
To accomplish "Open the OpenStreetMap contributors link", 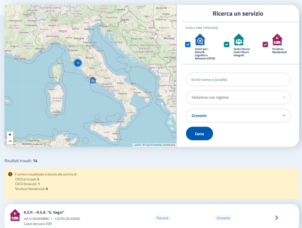I will (154, 145).
